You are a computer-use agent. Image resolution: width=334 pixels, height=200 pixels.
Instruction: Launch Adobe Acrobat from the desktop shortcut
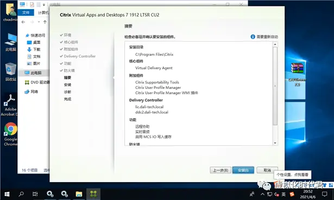click(x=10, y=105)
